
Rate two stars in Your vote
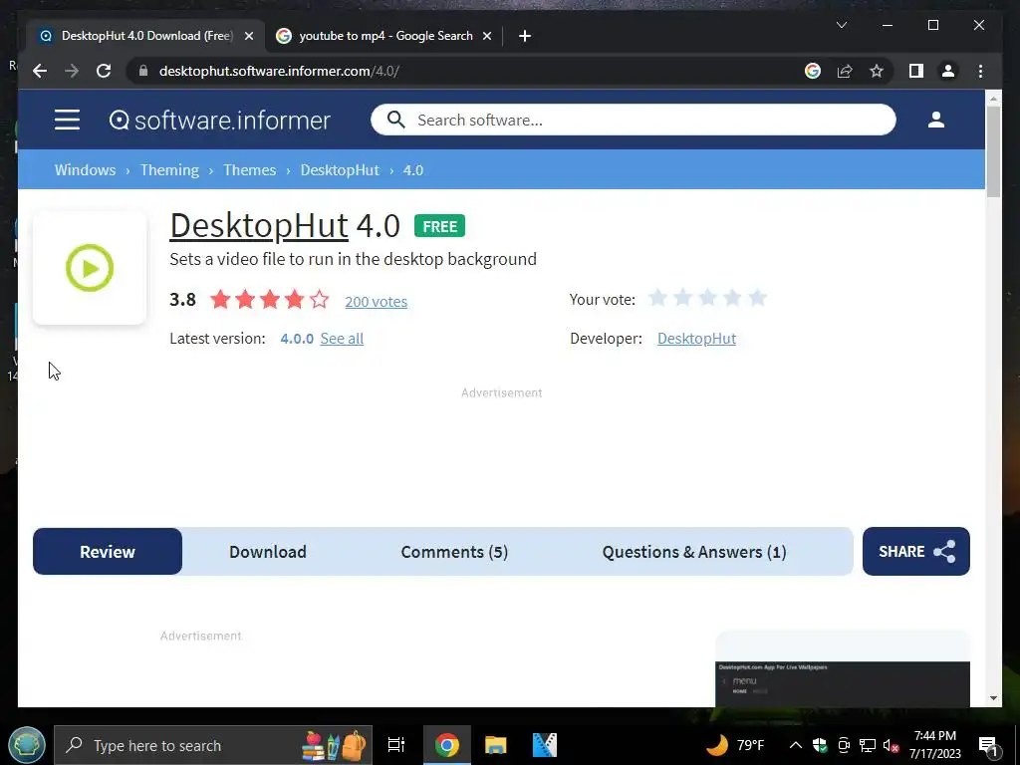[682, 298]
